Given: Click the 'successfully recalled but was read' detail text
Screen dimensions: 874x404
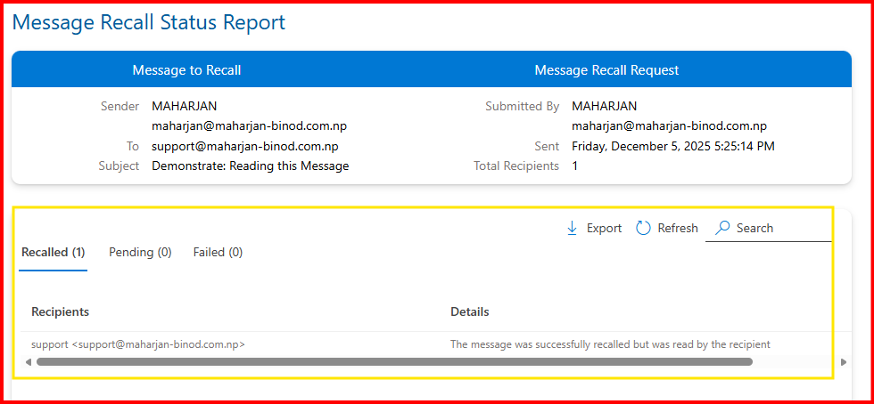Looking at the screenshot, I should coord(610,344).
